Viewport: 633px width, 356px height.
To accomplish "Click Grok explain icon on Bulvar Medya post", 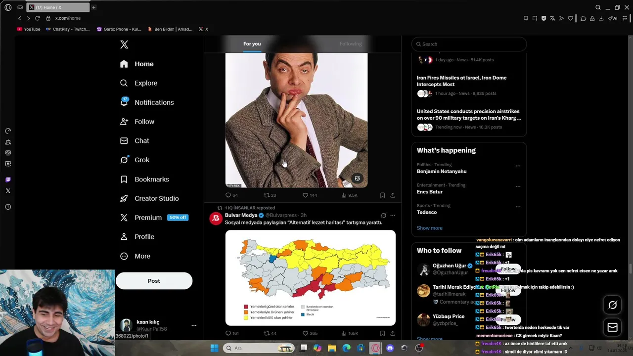I will 383,216.
